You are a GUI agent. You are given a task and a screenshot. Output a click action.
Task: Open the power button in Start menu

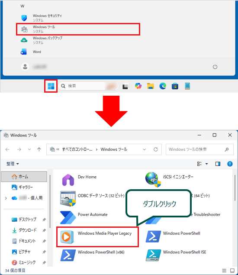point(215,67)
